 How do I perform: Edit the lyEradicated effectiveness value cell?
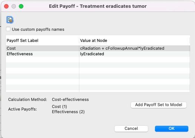point(135,54)
